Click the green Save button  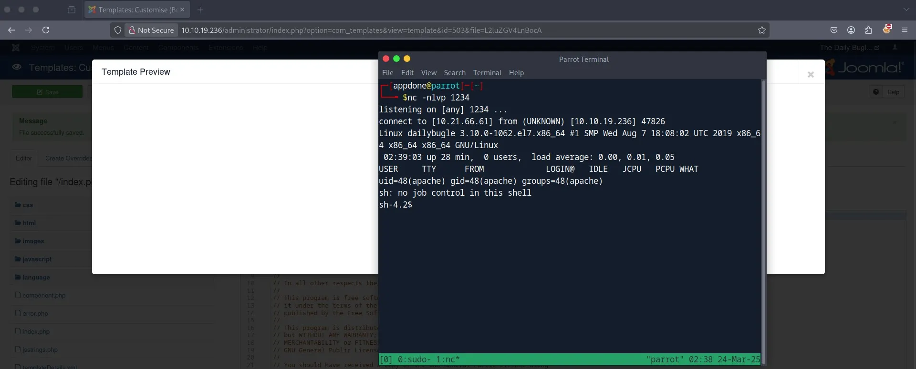pos(47,92)
